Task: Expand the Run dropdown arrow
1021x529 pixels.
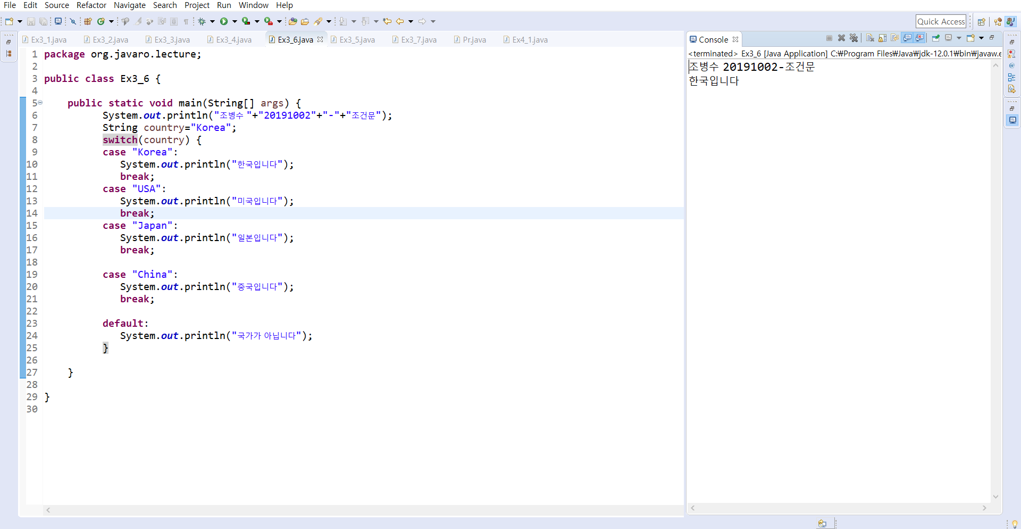Action: [x=235, y=21]
